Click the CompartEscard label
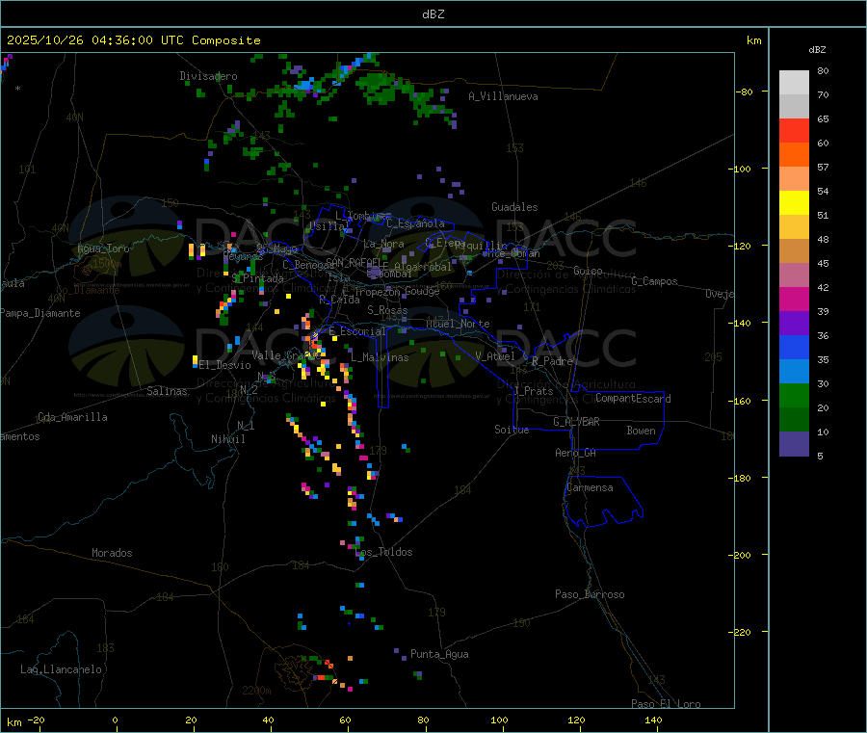 pyautogui.click(x=633, y=399)
